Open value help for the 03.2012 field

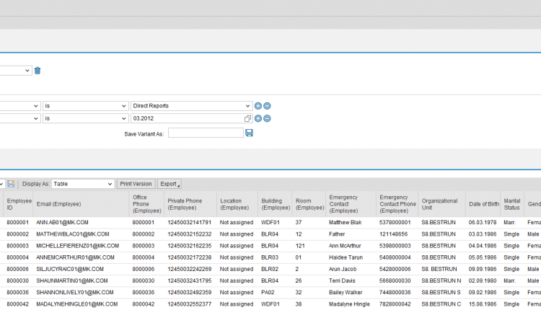(247, 119)
